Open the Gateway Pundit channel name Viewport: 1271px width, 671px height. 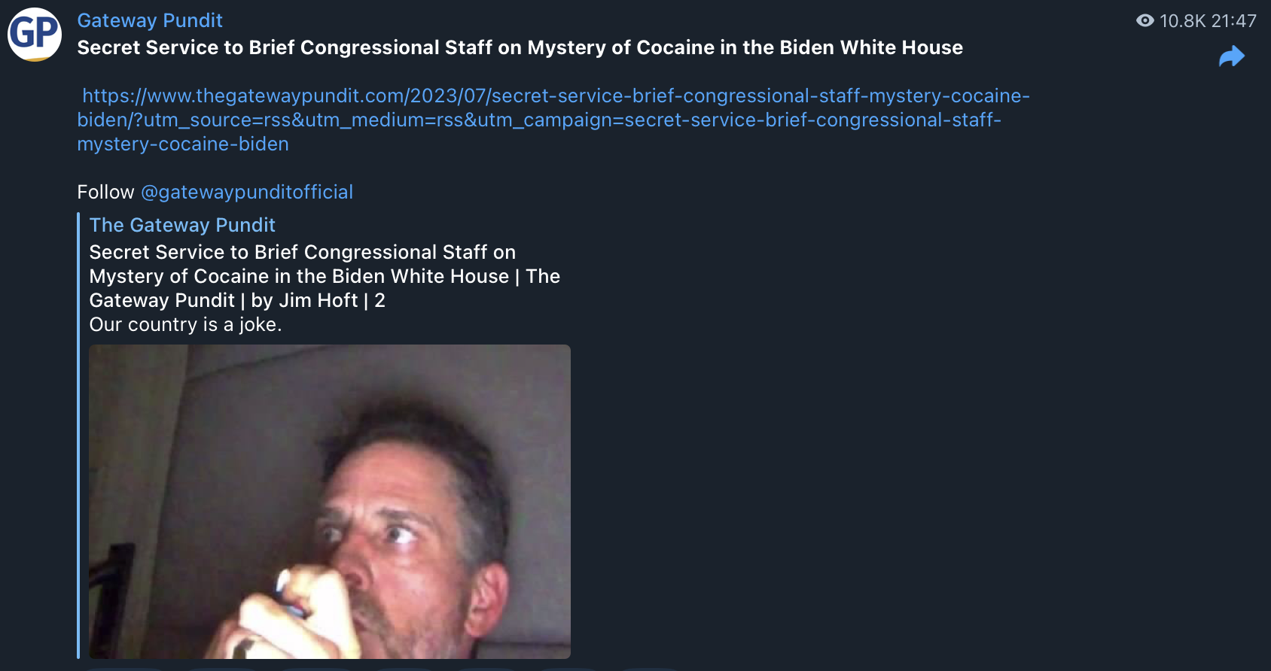point(150,20)
